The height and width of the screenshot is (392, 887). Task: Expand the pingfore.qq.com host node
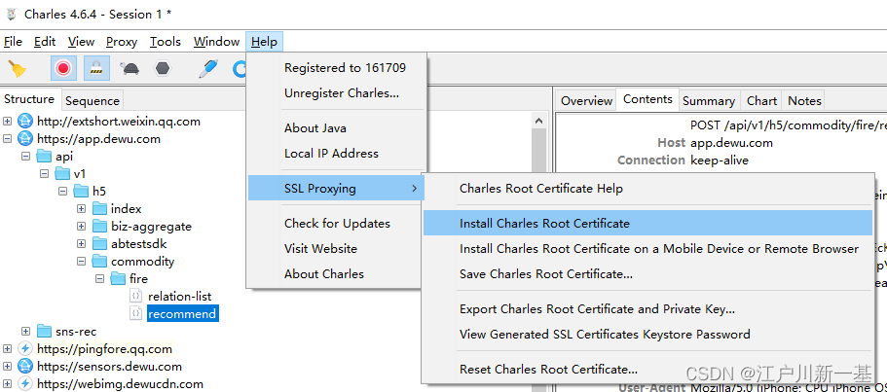pyautogui.click(x=8, y=348)
